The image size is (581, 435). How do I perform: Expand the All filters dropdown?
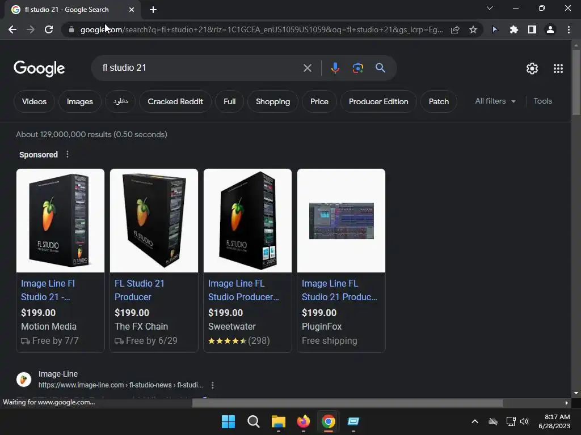(495, 101)
